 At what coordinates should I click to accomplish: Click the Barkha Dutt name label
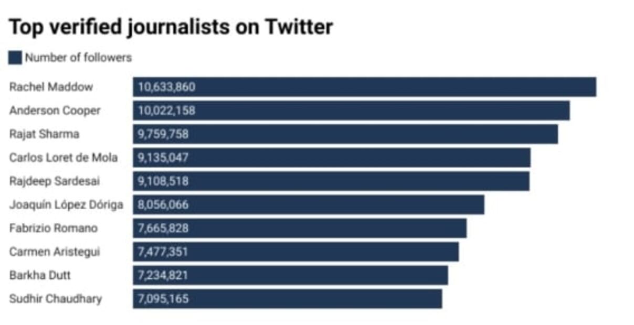tap(40, 275)
